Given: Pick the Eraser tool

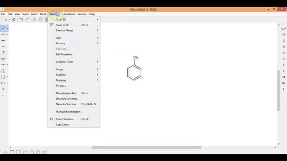Looking at the screenshot, I should [13, 20].
